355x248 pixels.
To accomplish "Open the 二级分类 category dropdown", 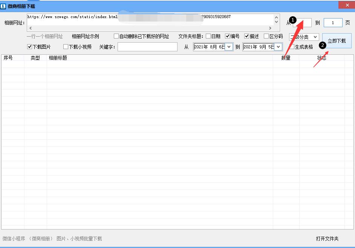I will [315, 37].
